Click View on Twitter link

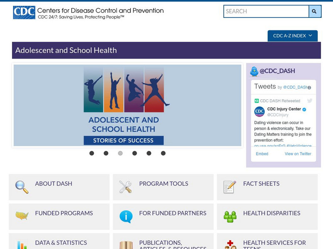coord(298,154)
